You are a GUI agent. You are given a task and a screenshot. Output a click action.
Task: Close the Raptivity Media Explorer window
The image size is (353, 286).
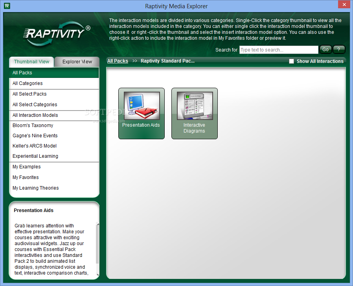[x=344, y=4]
